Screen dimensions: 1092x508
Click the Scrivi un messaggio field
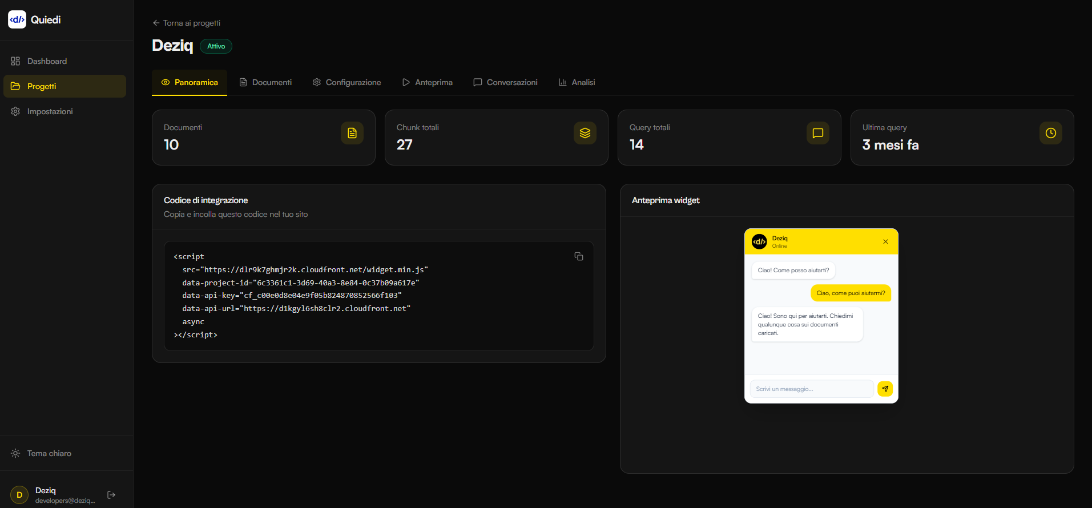pos(812,389)
